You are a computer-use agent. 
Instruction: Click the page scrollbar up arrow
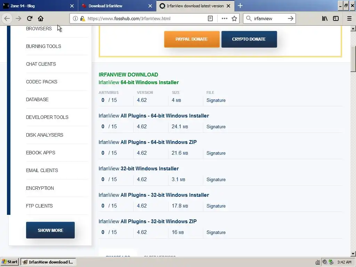click(x=353, y=29)
